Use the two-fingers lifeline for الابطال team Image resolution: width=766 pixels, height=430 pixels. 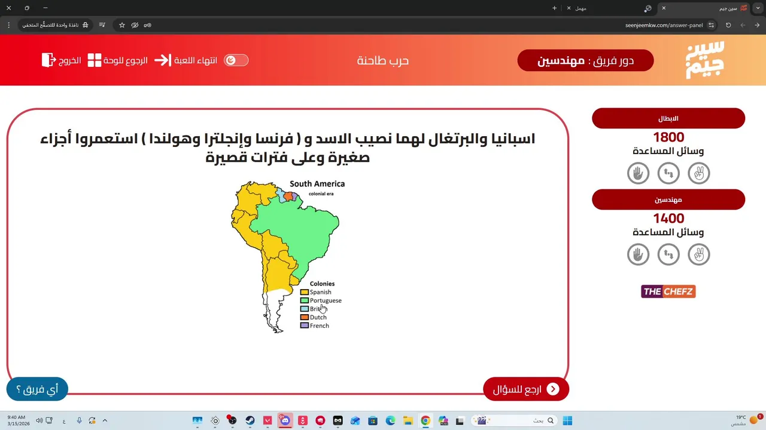699,173
